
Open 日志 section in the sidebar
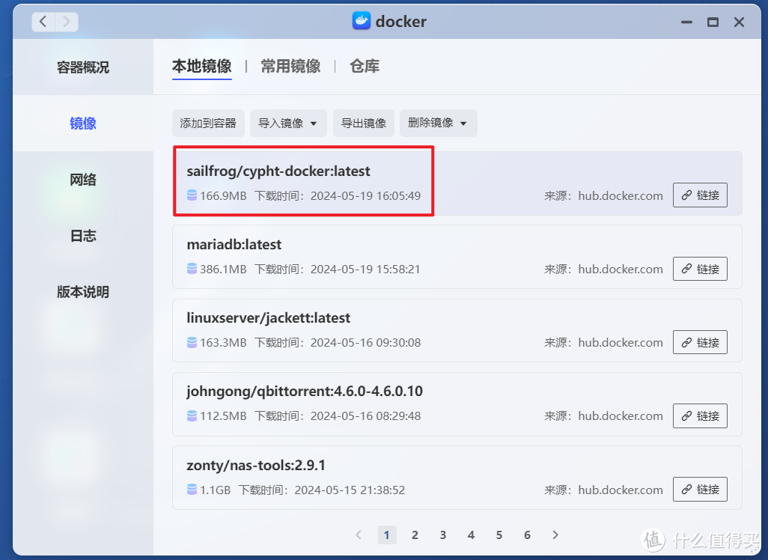[x=83, y=236]
